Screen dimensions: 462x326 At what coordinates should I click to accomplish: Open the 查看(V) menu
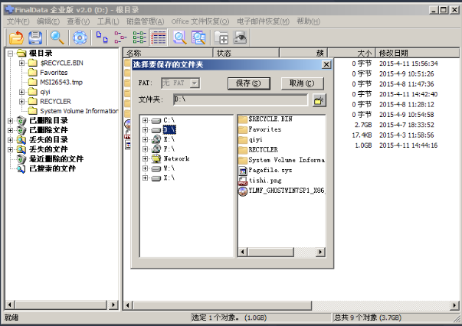78,21
